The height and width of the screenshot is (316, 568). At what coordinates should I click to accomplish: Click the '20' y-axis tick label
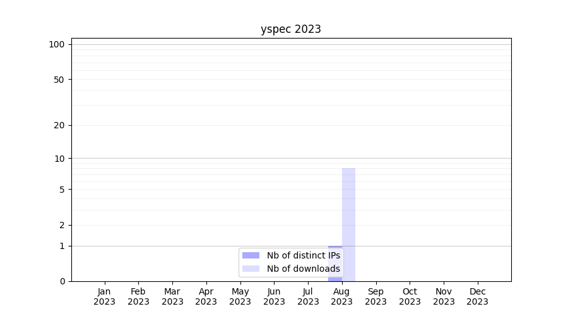click(x=59, y=125)
